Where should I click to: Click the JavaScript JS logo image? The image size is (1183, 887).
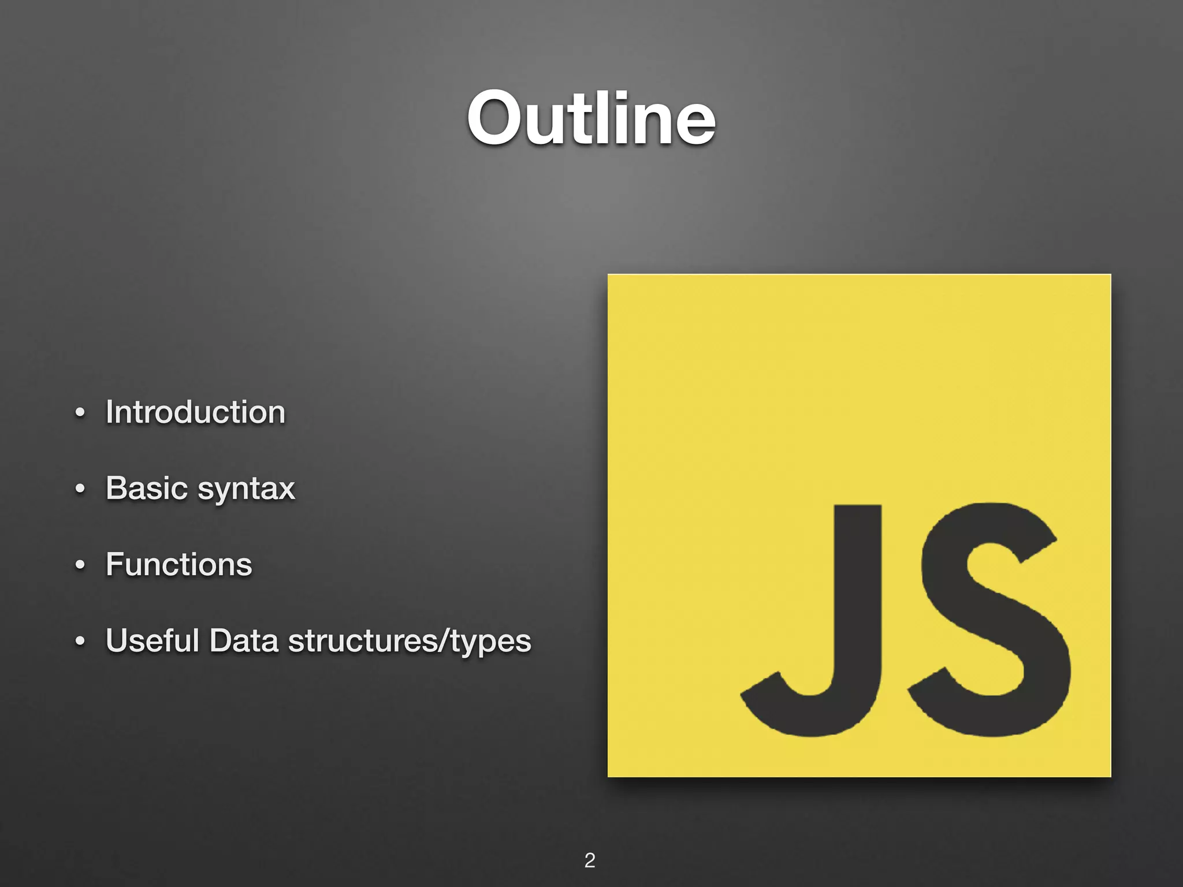point(859,525)
